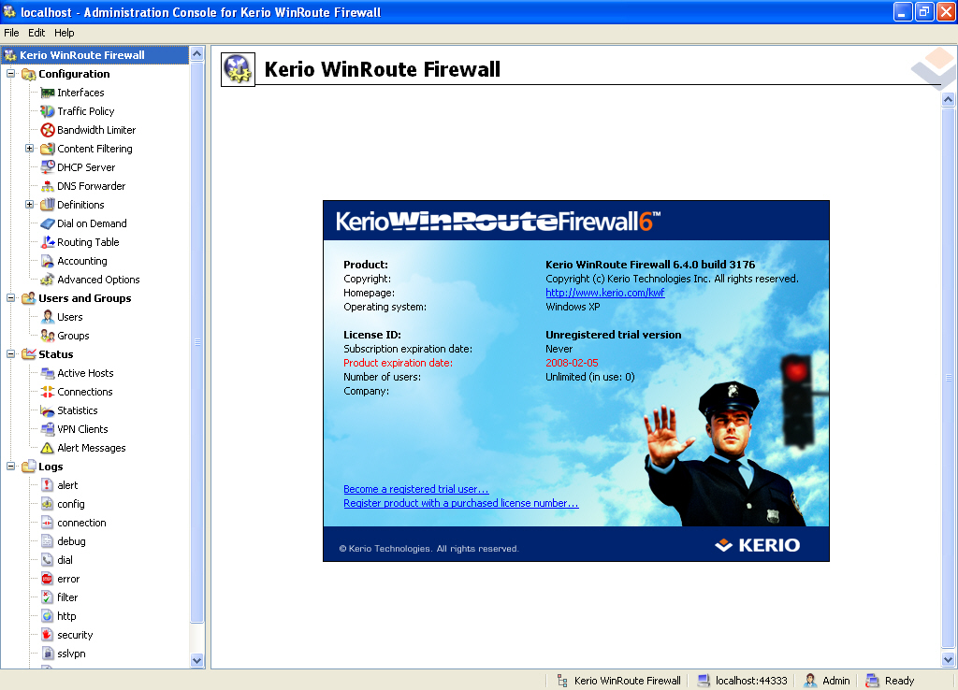Select the connection log entry

click(82, 523)
